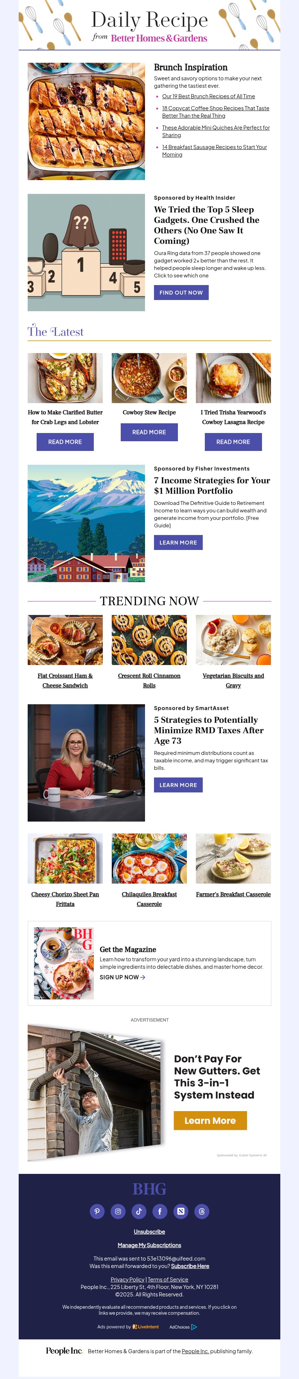The image size is (299, 1379).
Task: Click the AdChoices triangle icon
Action: tap(194, 1327)
